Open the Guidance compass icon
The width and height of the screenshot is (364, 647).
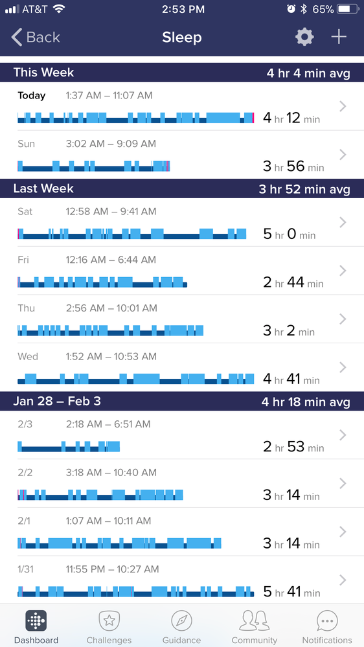click(181, 620)
